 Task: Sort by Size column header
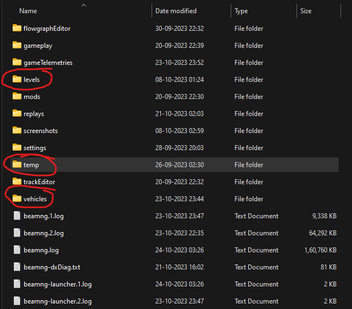306,11
